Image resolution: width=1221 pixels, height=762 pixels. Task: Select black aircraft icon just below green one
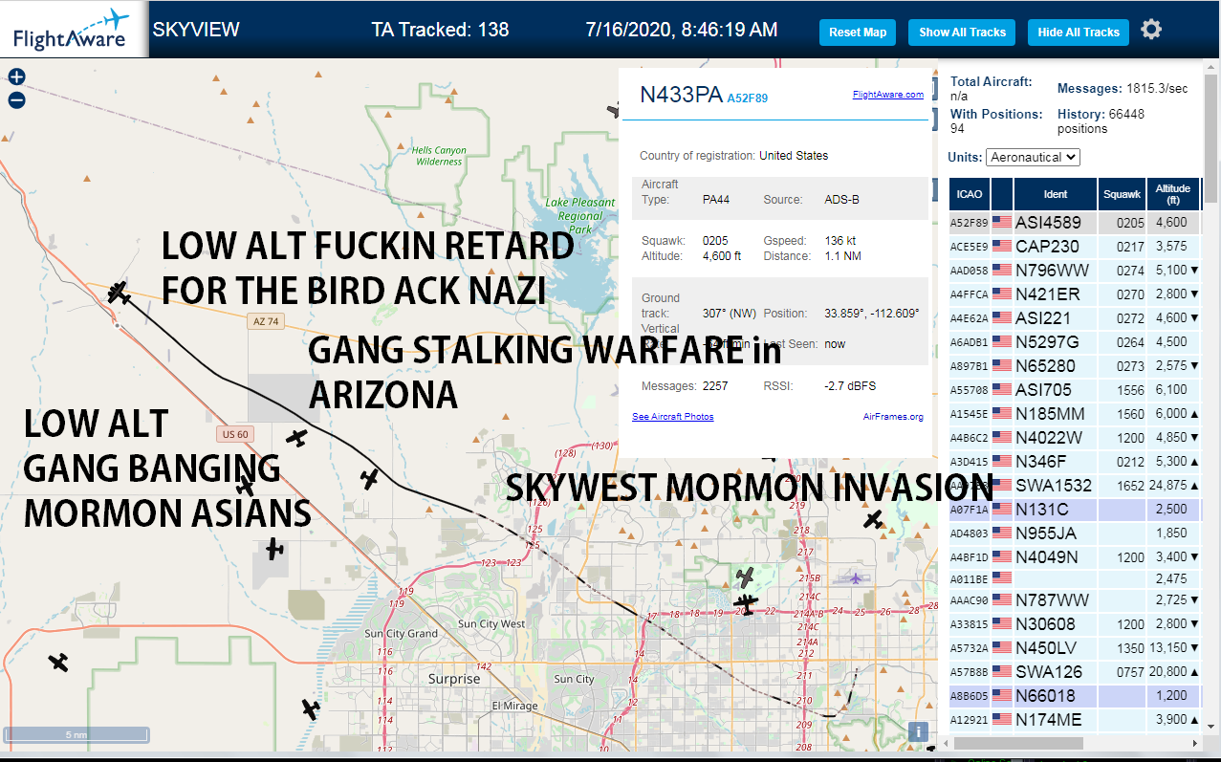pyautogui.click(x=747, y=605)
